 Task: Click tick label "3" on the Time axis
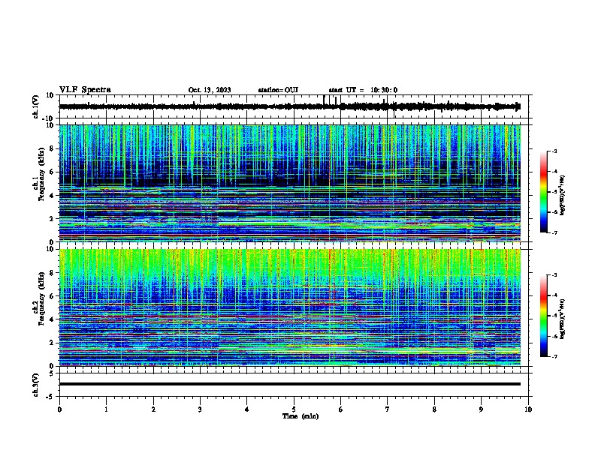(x=200, y=409)
